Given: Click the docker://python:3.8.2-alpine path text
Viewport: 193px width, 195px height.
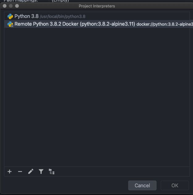Looking at the screenshot, I should [x=165, y=24].
